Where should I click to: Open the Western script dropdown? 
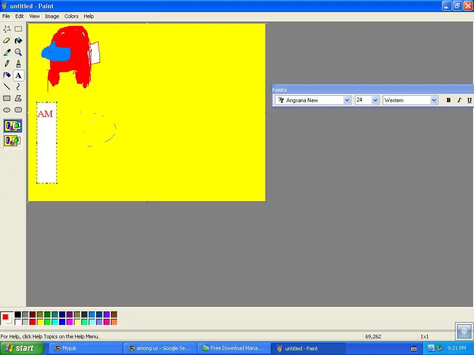pyautogui.click(x=434, y=100)
